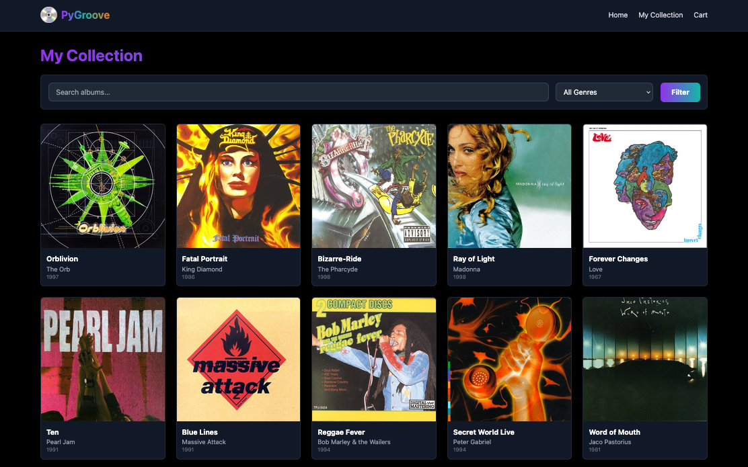
Task: Expand the All Genres dropdown
Action: [604, 92]
